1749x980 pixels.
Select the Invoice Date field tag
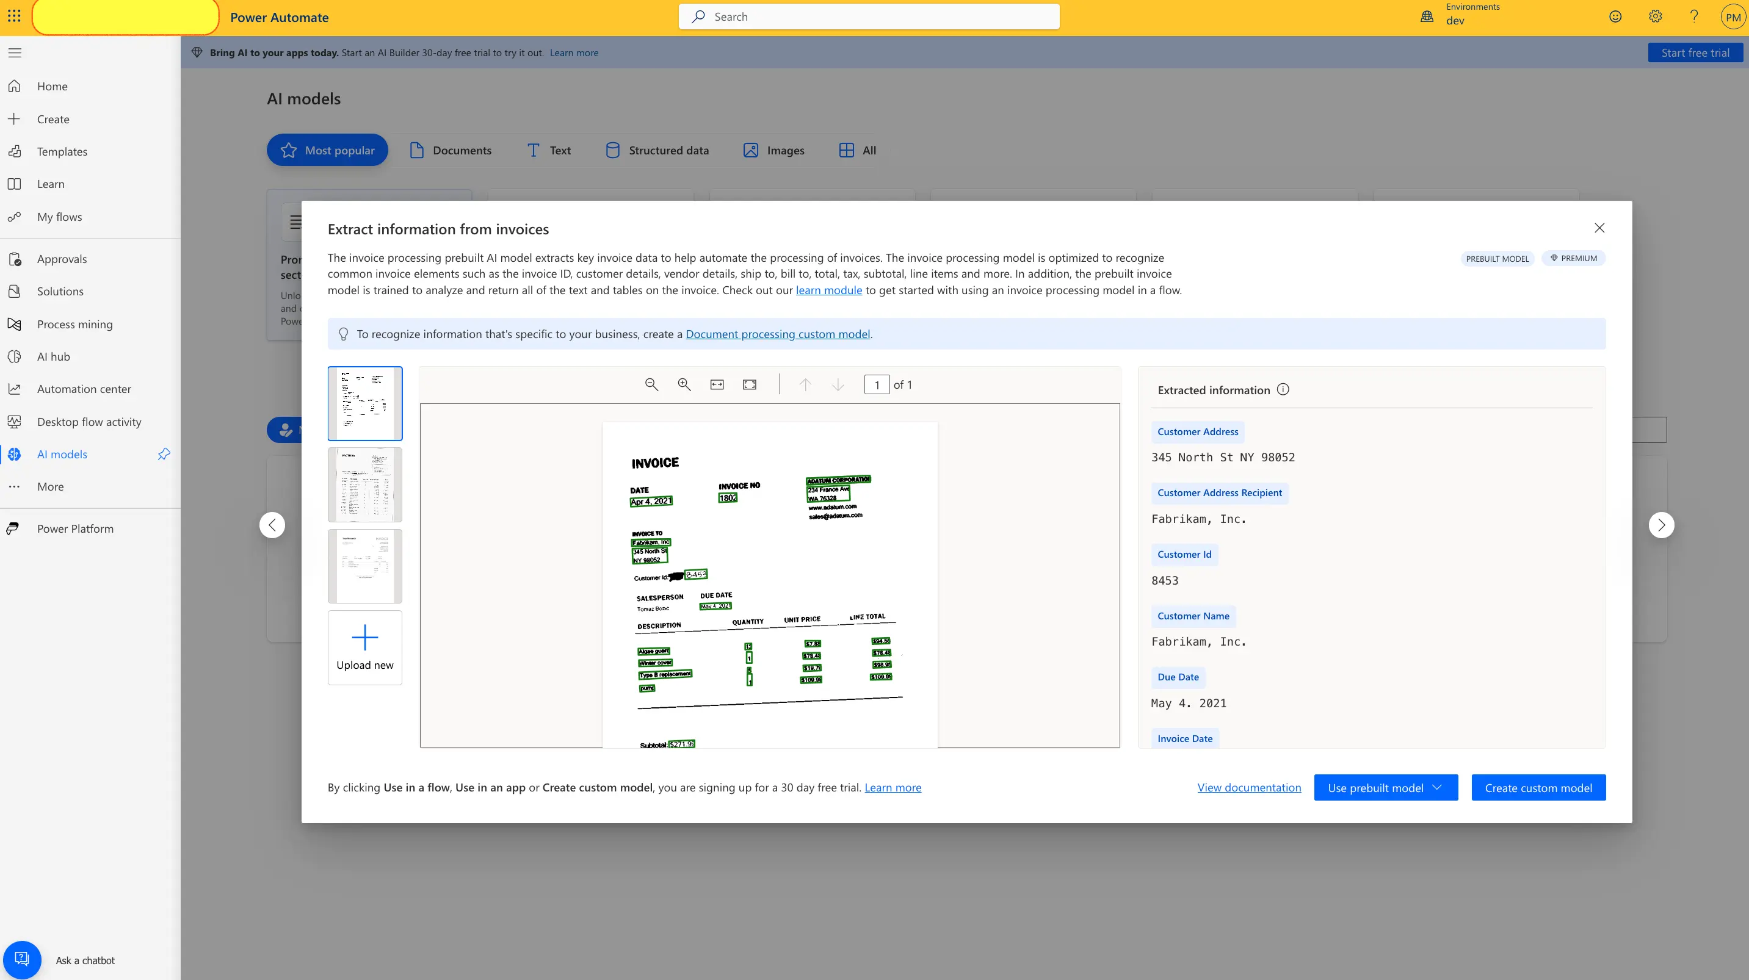point(1185,738)
